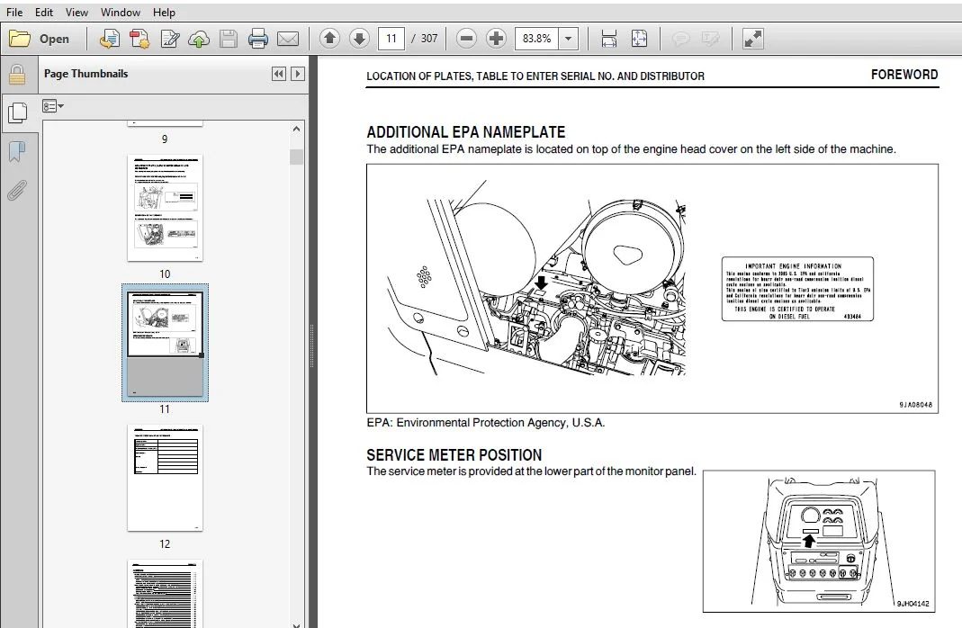962x628 pixels.
Task: Click the page label 9 under its thumbnail
Action: (x=165, y=139)
